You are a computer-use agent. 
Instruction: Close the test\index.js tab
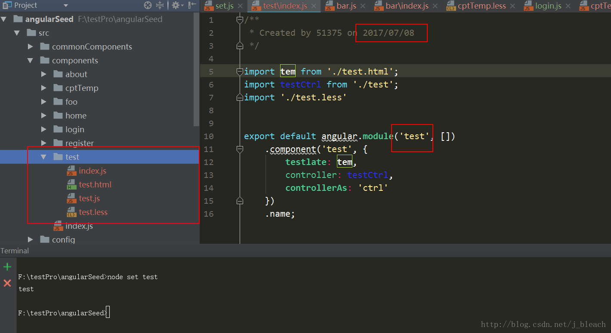coord(315,6)
